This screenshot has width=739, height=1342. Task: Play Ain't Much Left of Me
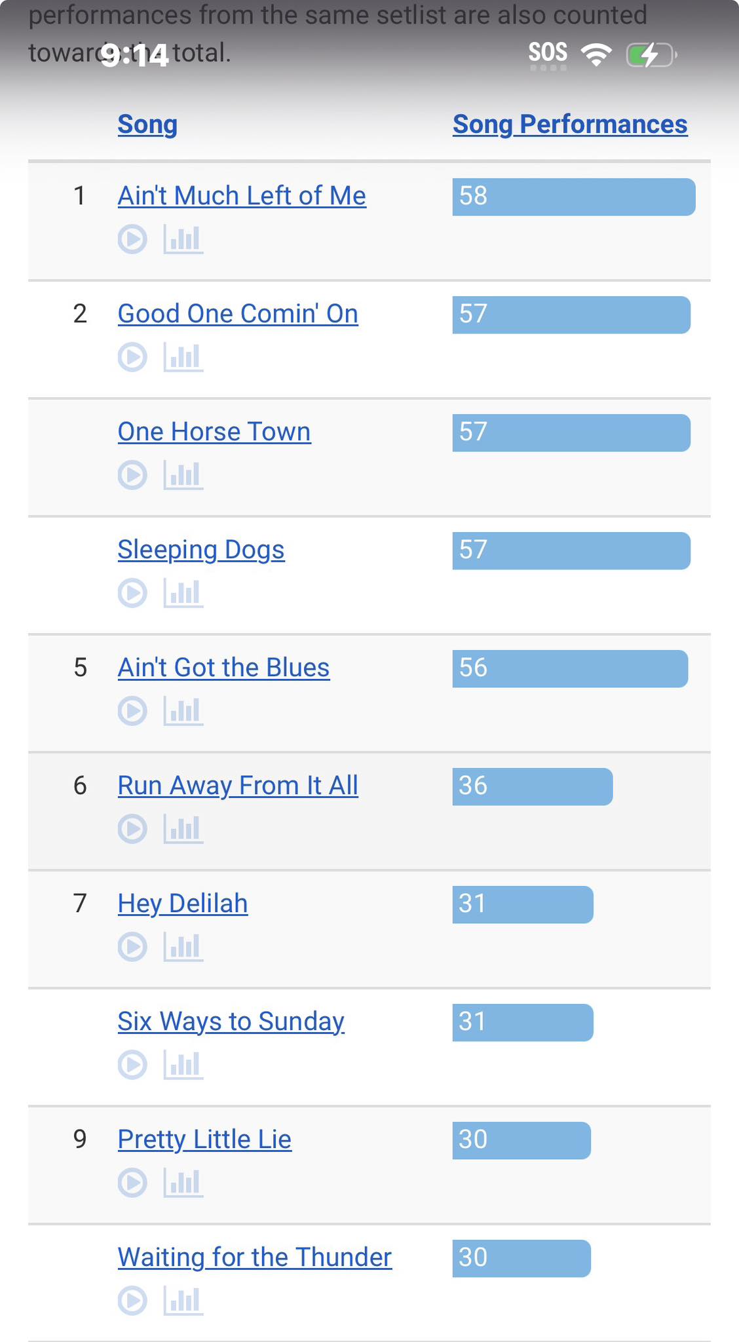point(132,239)
